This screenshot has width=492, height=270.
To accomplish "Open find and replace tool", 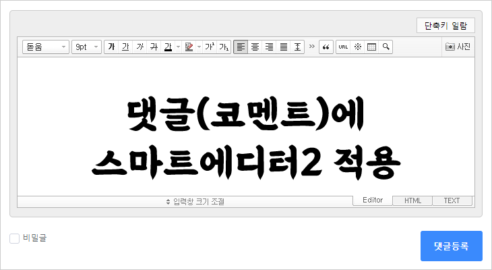I will [386, 47].
